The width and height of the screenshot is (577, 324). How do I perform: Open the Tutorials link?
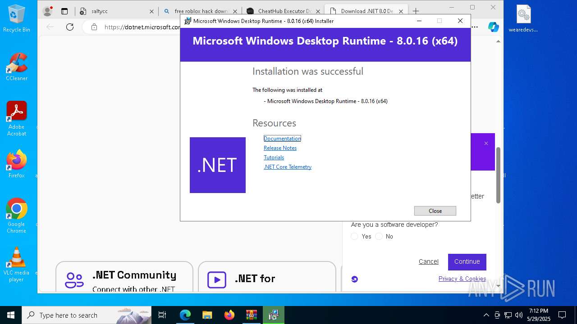[274, 157]
